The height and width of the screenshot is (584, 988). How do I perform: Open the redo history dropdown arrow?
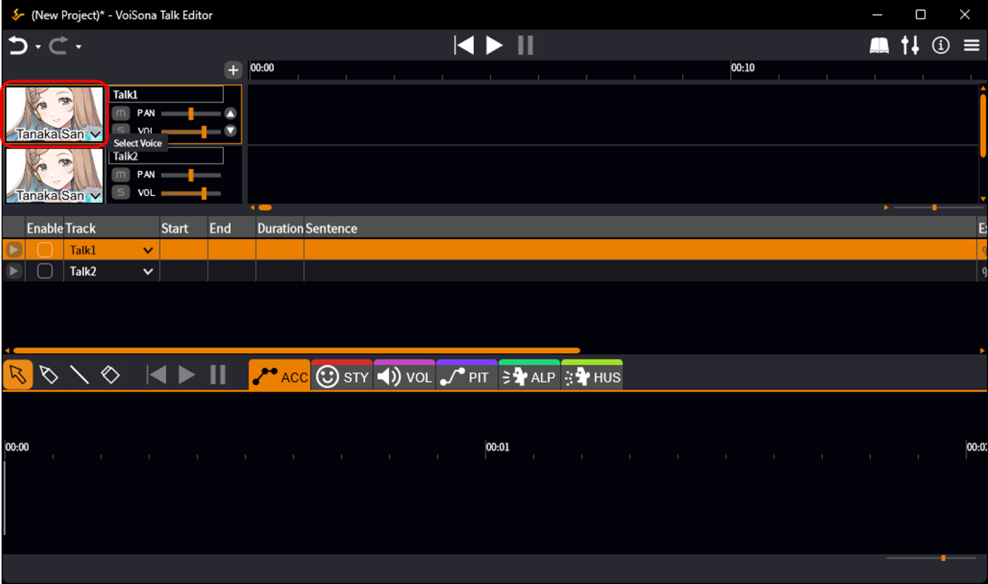tap(79, 47)
